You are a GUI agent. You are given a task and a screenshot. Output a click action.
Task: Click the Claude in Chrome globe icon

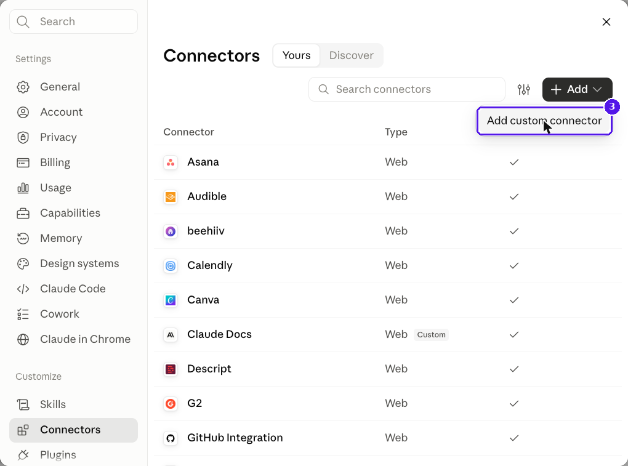point(23,339)
